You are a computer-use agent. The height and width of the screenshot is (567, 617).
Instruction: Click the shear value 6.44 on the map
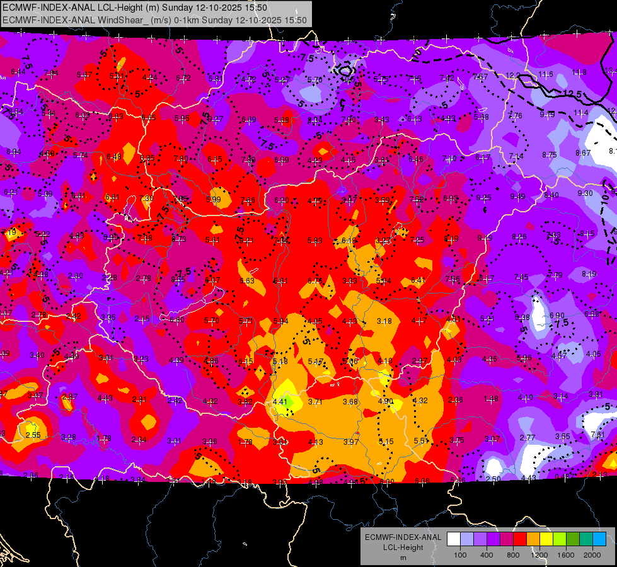point(18,72)
